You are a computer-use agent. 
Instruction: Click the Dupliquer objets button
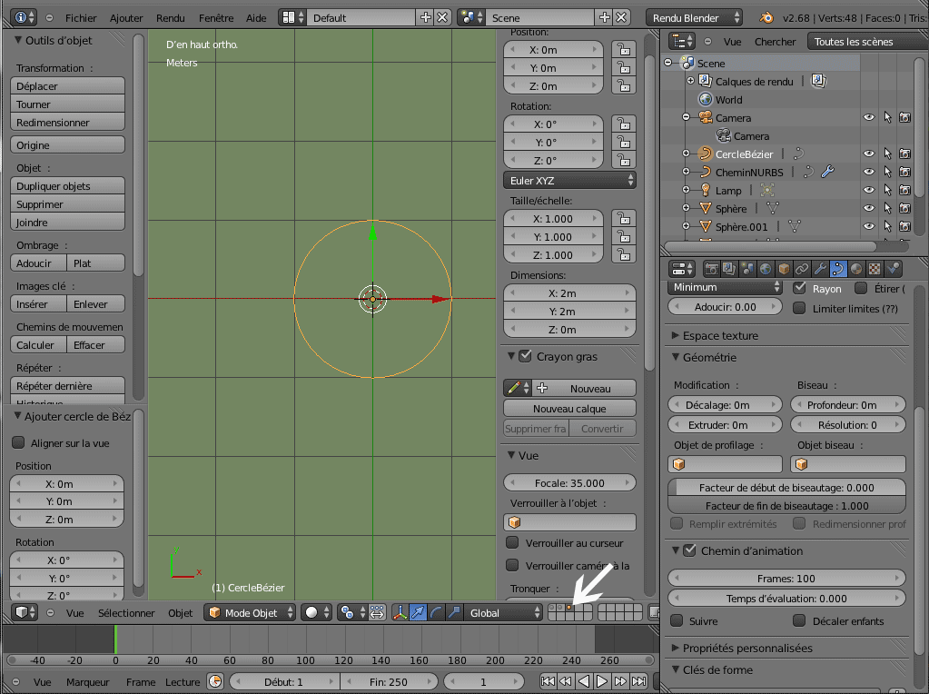coord(67,186)
